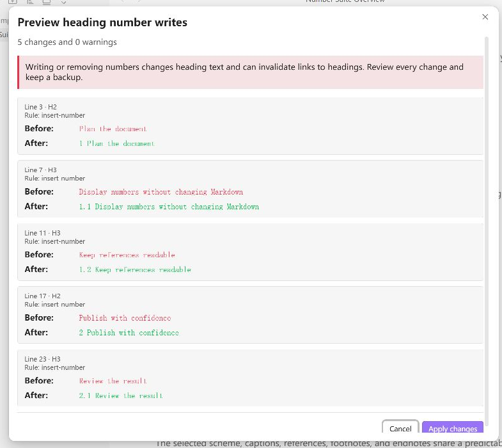This screenshot has width=502, height=448.
Task: Click red "Keep references readable" text
Action: click(127, 255)
